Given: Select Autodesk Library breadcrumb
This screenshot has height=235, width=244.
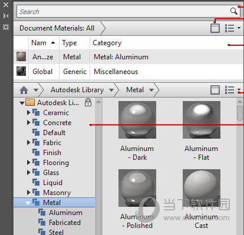Looking at the screenshot, I should click(77, 90).
